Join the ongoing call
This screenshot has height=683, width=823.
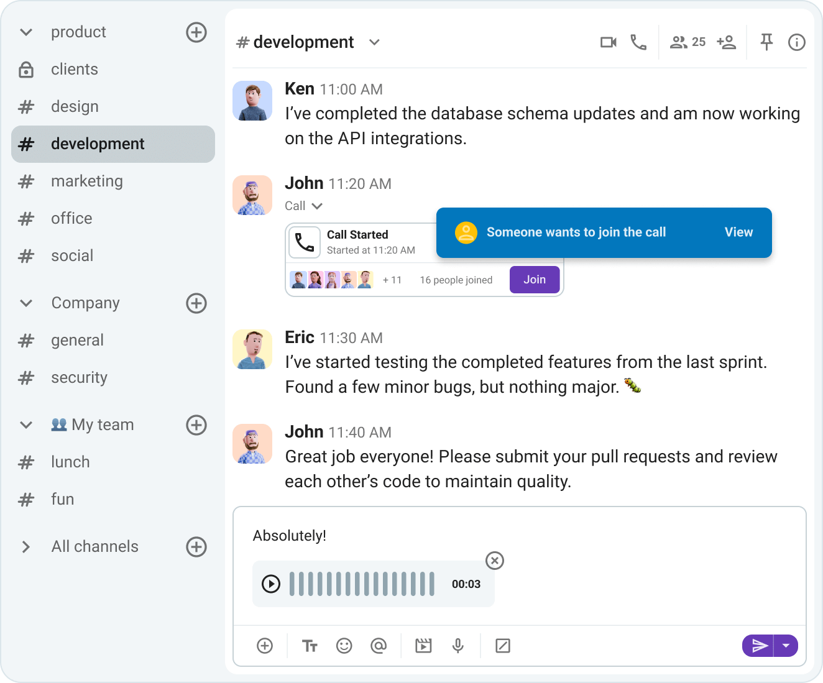pos(534,280)
